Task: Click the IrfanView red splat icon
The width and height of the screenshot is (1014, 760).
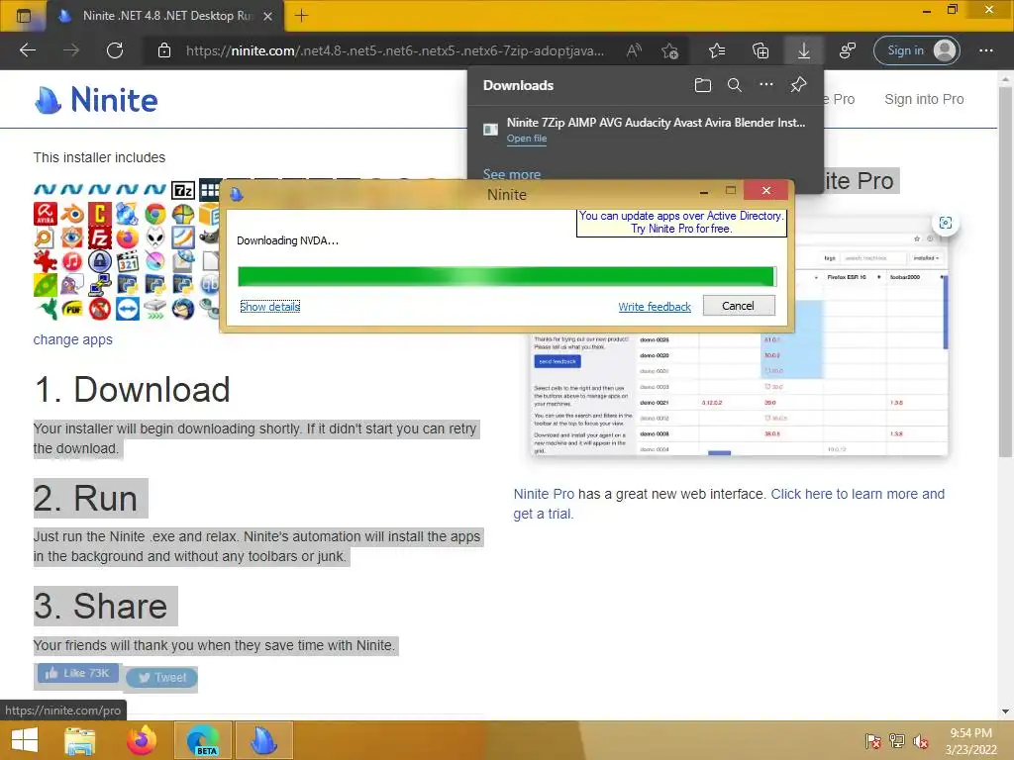Action: (x=46, y=261)
